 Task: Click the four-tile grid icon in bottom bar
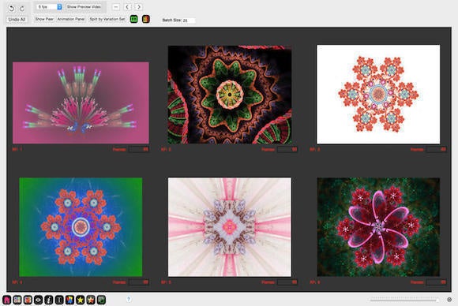click(x=17, y=300)
